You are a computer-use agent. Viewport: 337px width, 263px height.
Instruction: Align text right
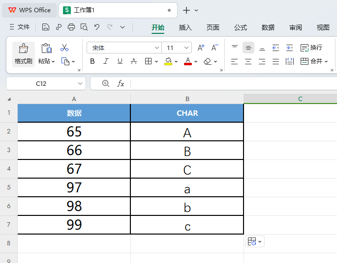coord(262,61)
